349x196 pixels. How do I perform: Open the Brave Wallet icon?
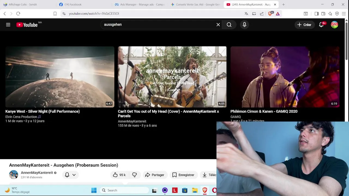pyautogui.click(x=323, y=14)
